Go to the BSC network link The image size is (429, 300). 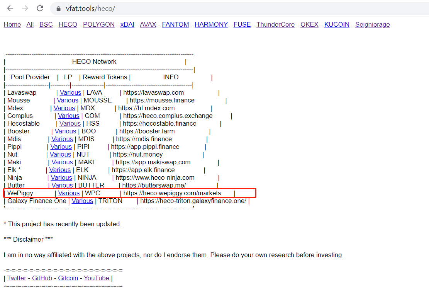point(46,24)
